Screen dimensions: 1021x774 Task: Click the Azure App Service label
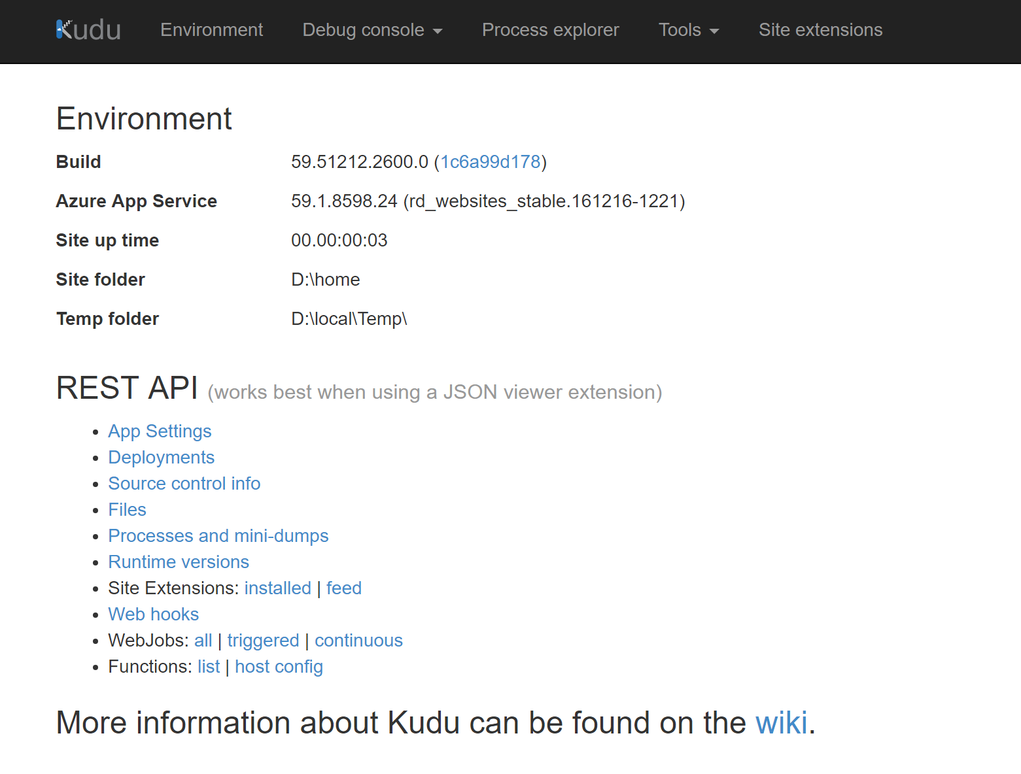[x=136, y=201]
